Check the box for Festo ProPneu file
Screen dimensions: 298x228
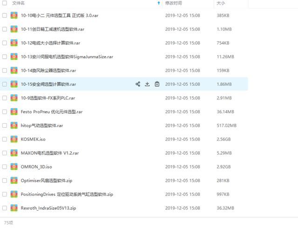point(5,112)
